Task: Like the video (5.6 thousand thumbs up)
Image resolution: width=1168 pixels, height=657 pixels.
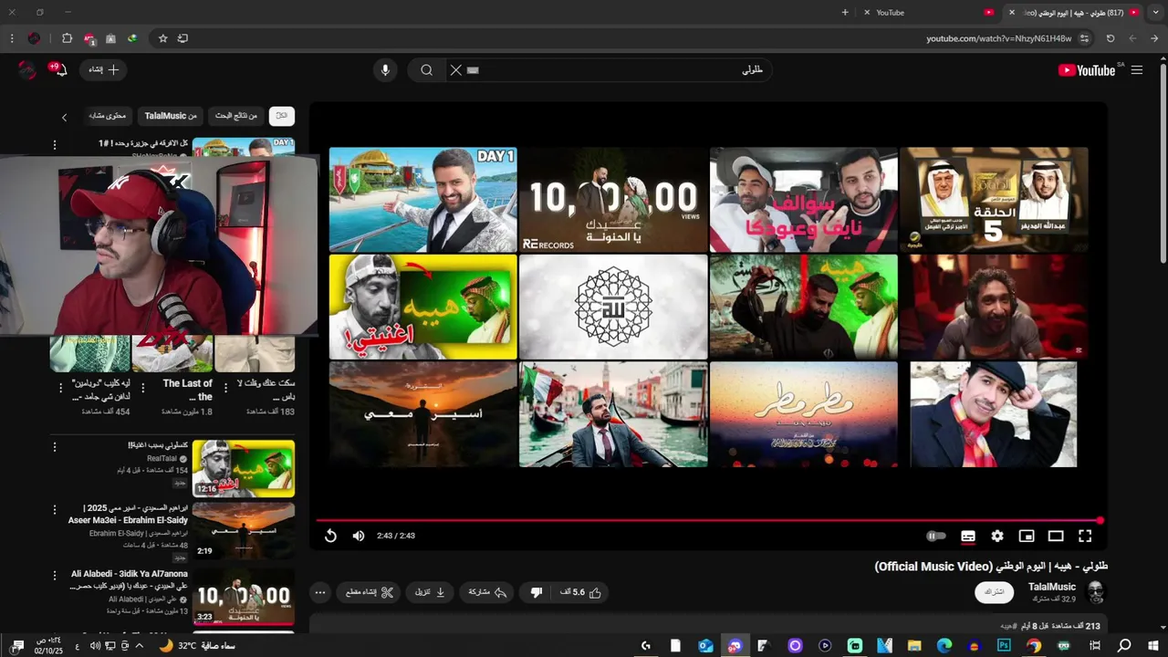Action: (581, 592)
